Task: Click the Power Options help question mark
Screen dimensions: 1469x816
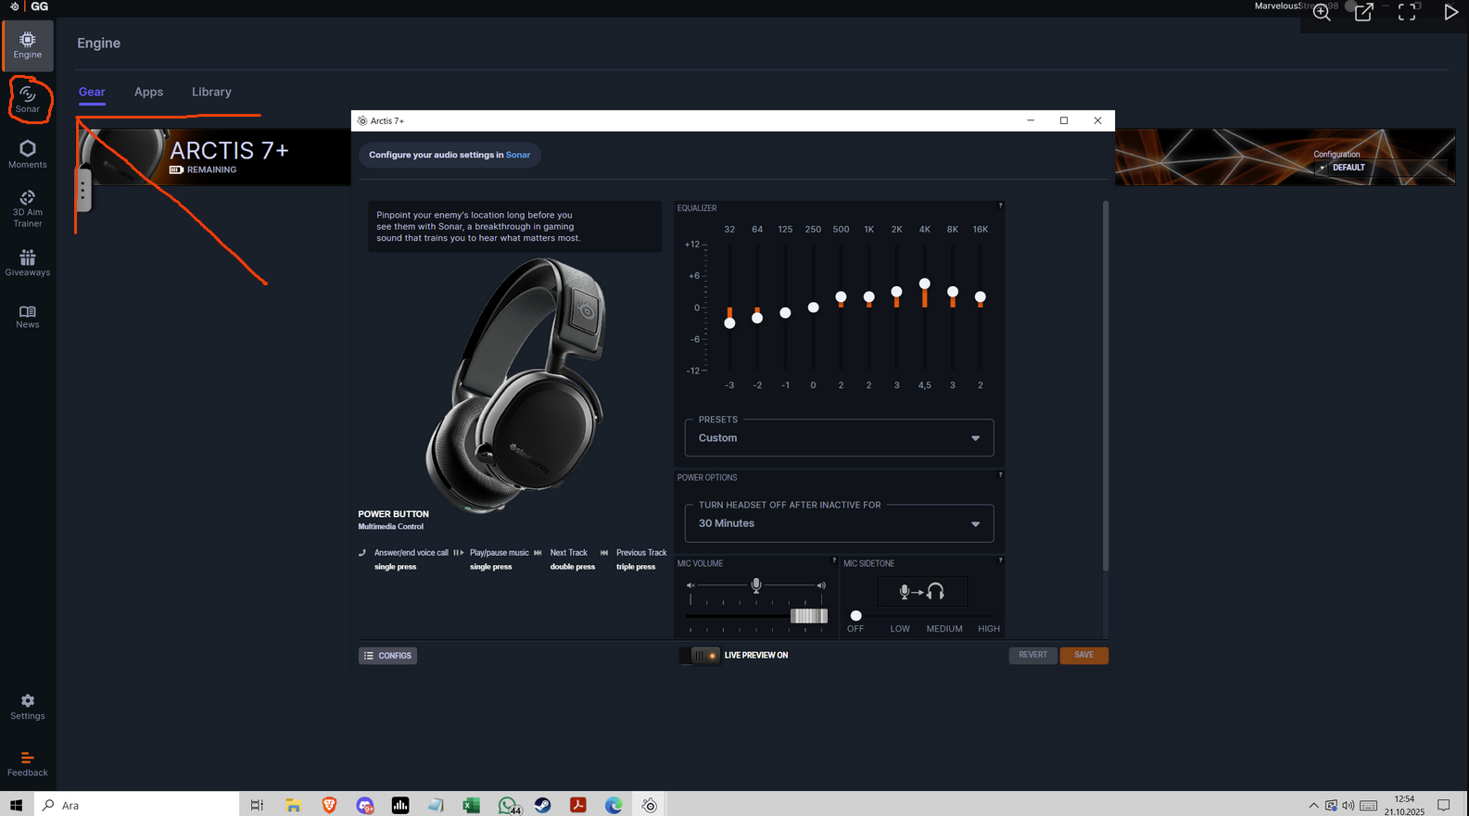Action: click(x=1000, y=475)
